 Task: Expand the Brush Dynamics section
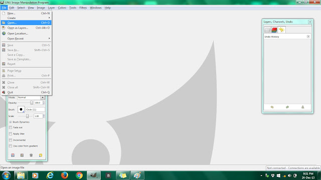tap(11, 122)
